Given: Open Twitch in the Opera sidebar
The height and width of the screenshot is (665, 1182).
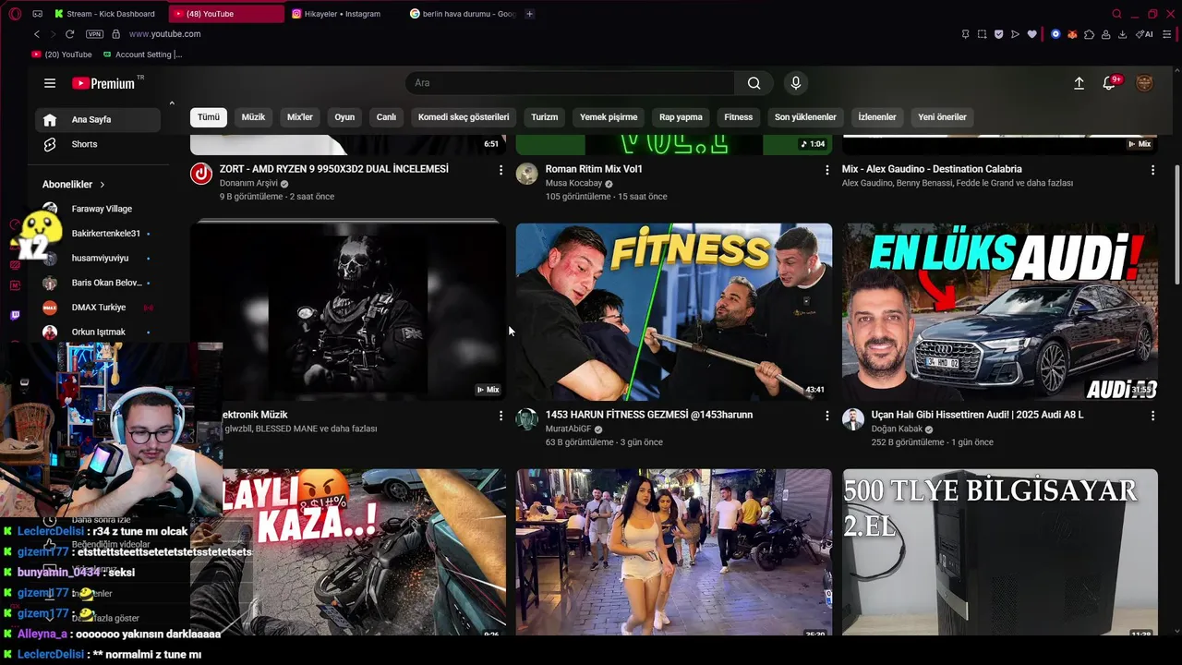Looking at the screenshot, I should tap(15, 316).
